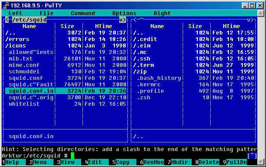Viewport: 266px width, 167px height.
Task: Sort right panel by MTime header
Action: 231,26
